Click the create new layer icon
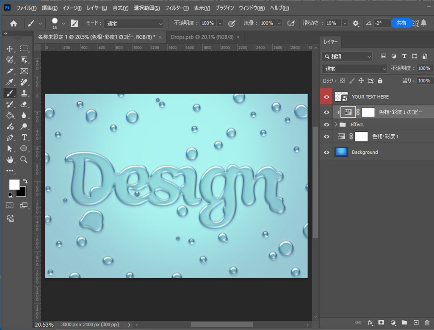This screenshot has height=330, width=434. 416,323
